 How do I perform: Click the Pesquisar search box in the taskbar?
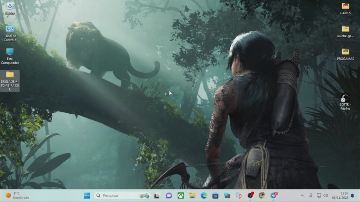[x=122, y=196]
